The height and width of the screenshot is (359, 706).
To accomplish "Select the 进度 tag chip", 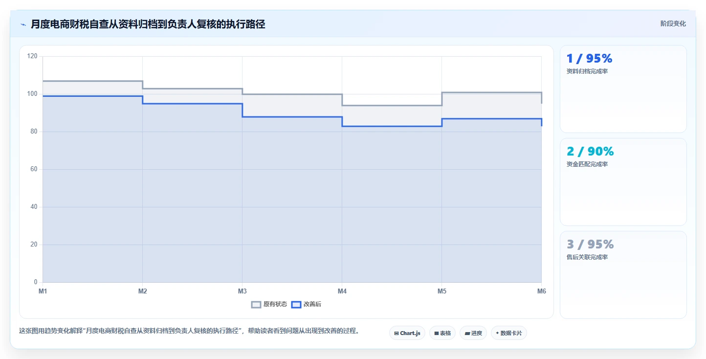I will click(x=473, y=333).
